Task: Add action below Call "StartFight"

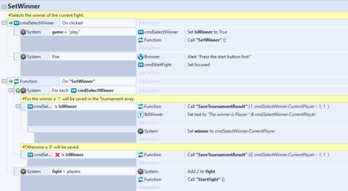Action: coord(149,187)
